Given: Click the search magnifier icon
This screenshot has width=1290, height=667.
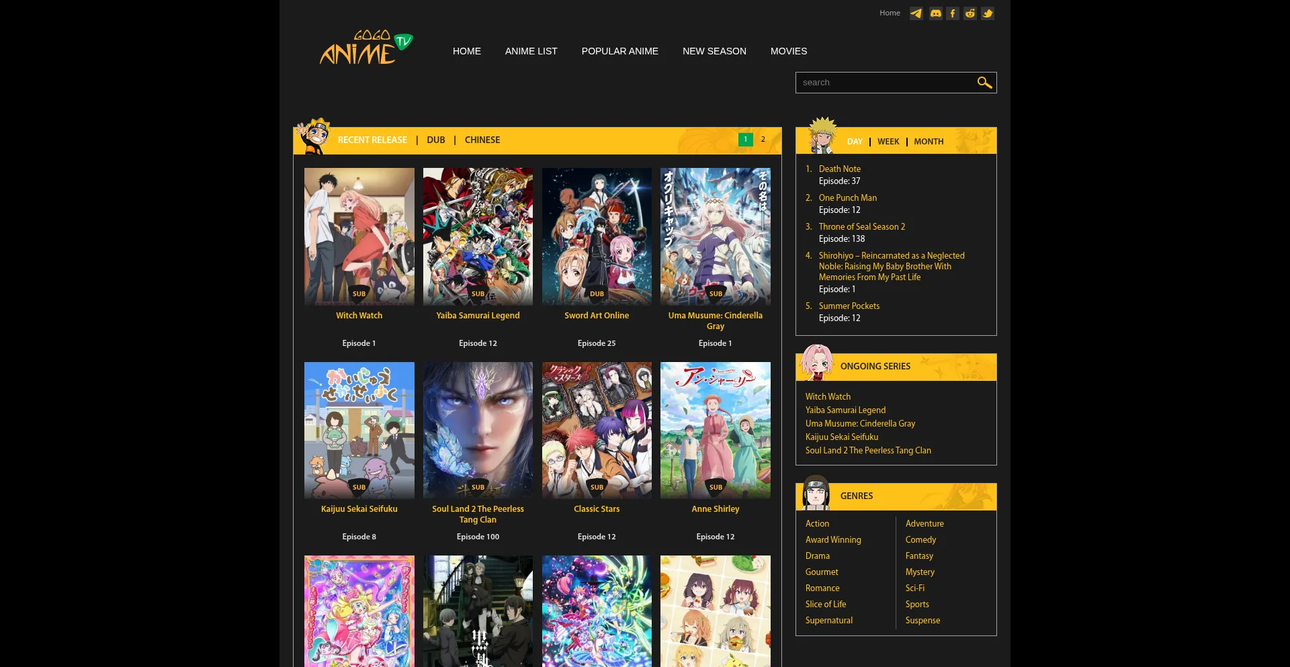Looking at the screenshot, I should coord(984,83).
